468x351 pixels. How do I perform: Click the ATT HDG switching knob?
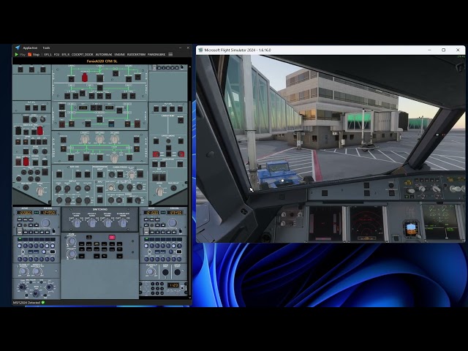(x=76, y=223)
